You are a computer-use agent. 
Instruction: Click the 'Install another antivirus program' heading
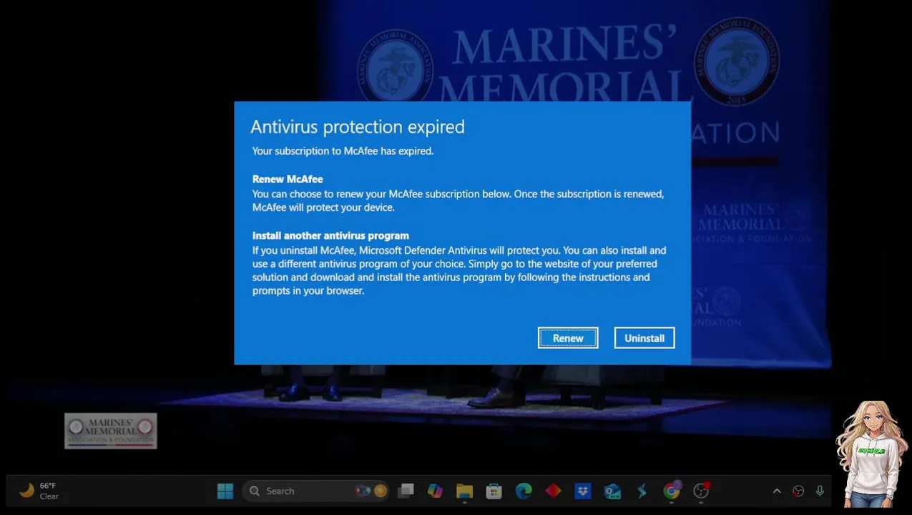click(330, 235)
